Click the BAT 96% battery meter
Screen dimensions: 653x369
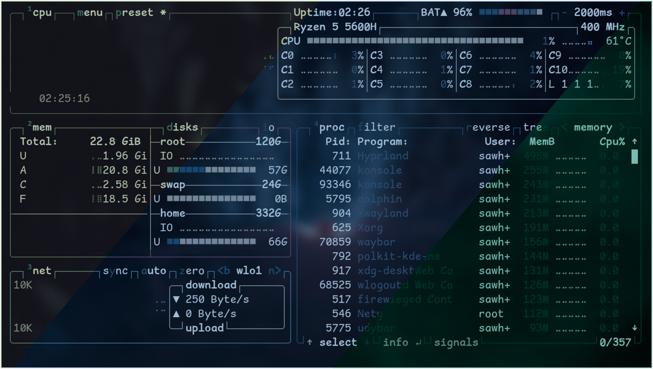click(x=481, y=12)
